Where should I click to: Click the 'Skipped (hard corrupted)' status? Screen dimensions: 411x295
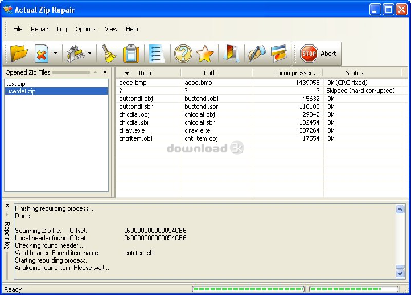360,91
